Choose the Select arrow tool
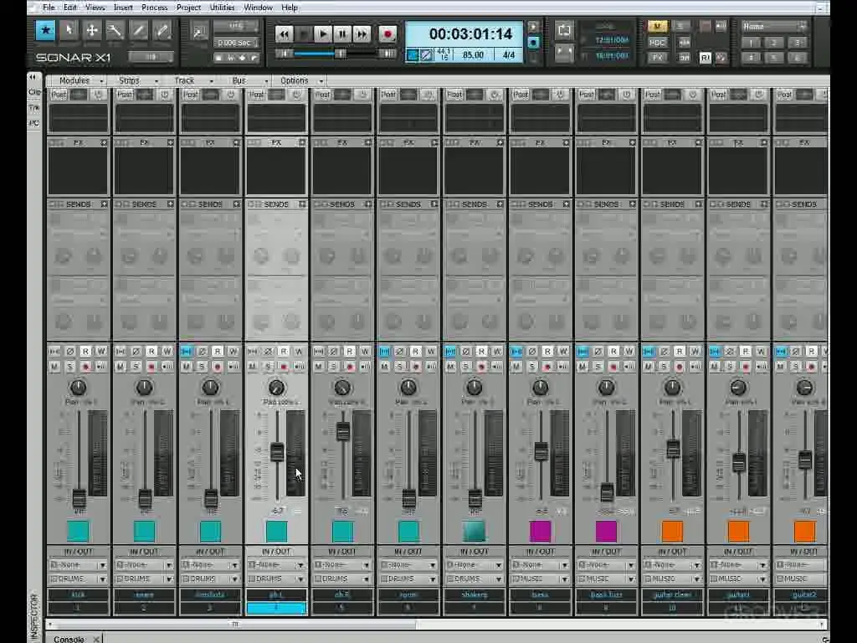The height and width of the screenshot is (643, 857). pyautogui.click(x=69, y=31)
